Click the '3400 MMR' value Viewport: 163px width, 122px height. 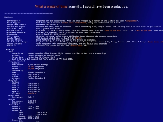point(32,101)
